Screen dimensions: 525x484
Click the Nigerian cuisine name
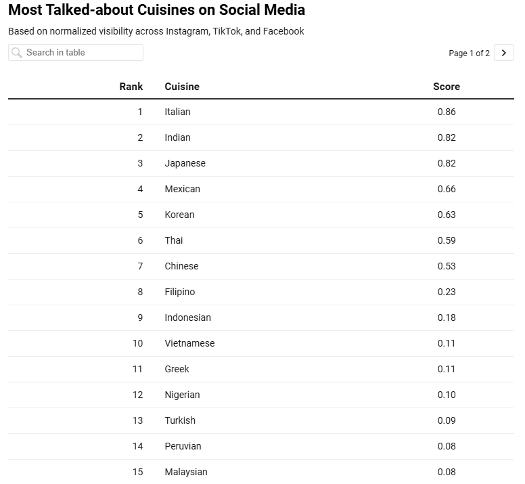click(182, 395)
